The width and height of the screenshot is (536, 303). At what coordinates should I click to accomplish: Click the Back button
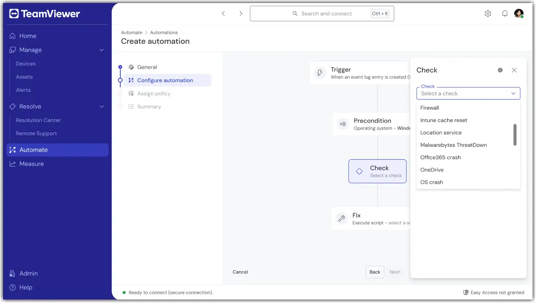coord(375,272)
